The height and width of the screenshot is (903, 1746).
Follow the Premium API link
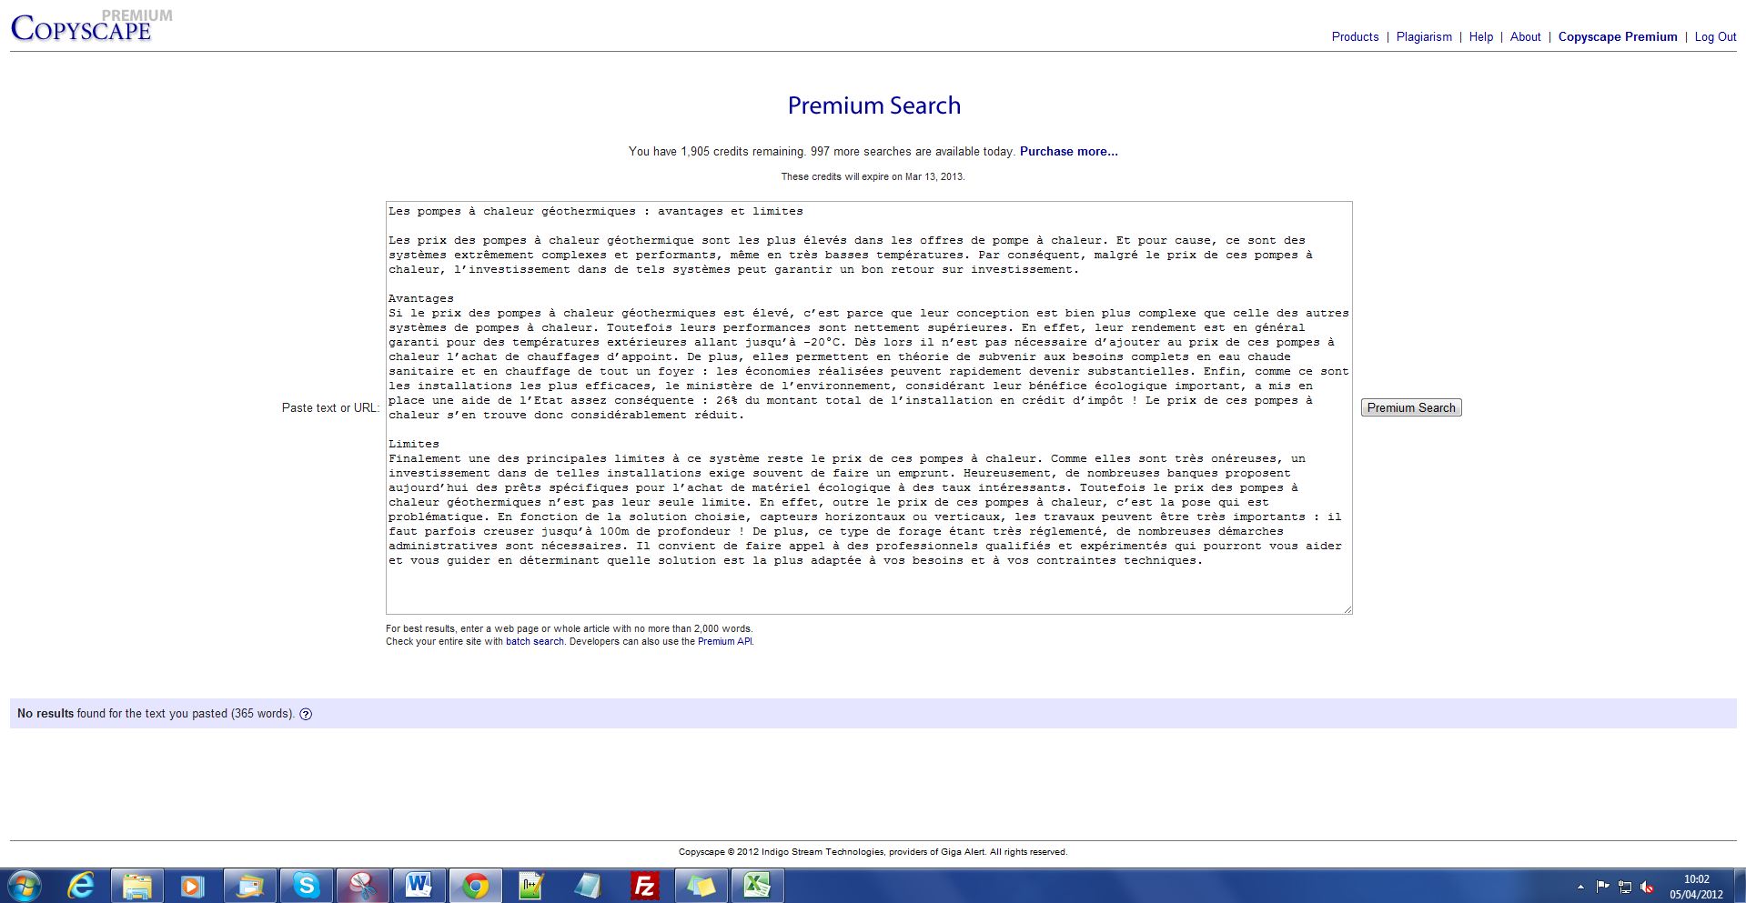pyautogui.click(x=724, y=642)
